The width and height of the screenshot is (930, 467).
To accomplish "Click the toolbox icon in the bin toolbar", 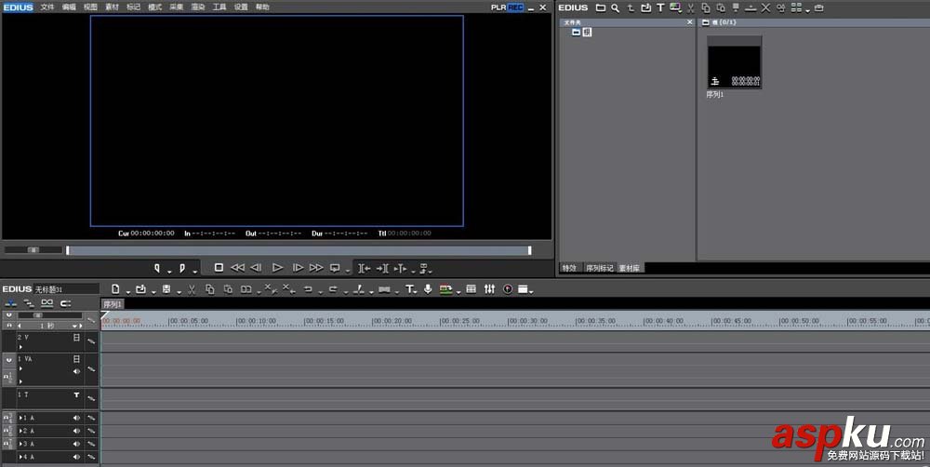I will 819,7.
